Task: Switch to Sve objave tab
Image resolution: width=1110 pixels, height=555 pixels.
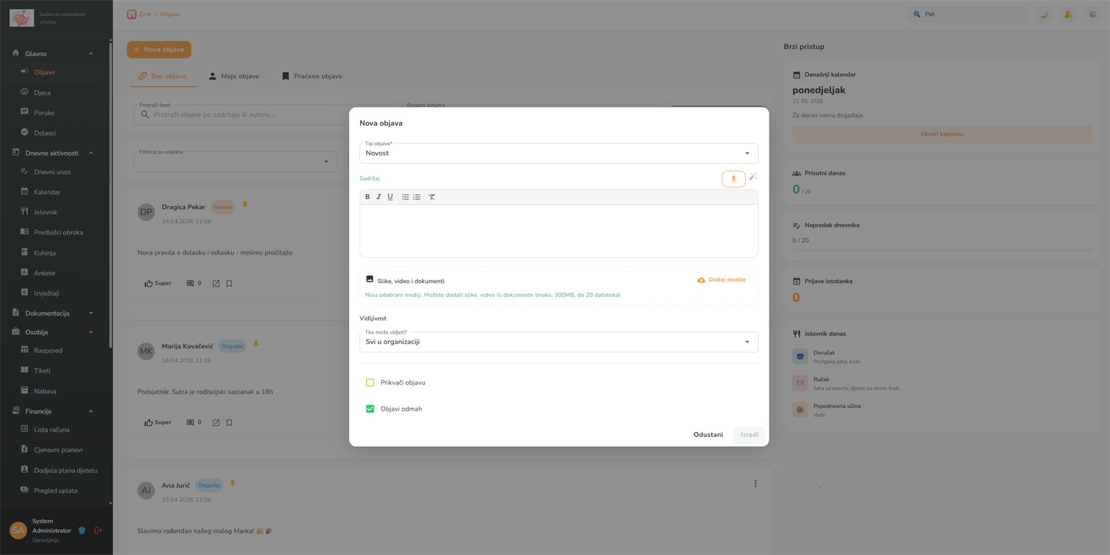Action: 163,76
